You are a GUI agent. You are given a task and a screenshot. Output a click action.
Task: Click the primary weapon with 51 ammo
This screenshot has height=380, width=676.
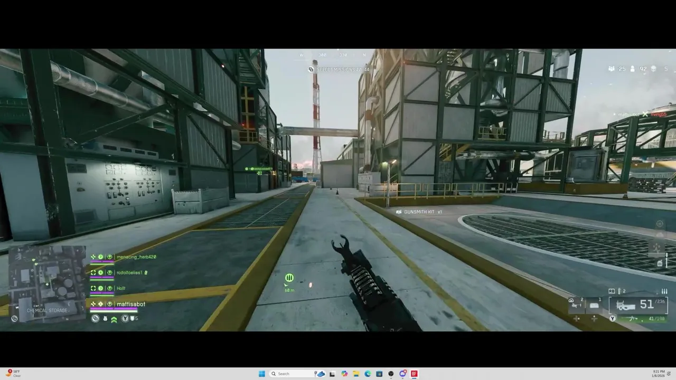tap(638, 305)
